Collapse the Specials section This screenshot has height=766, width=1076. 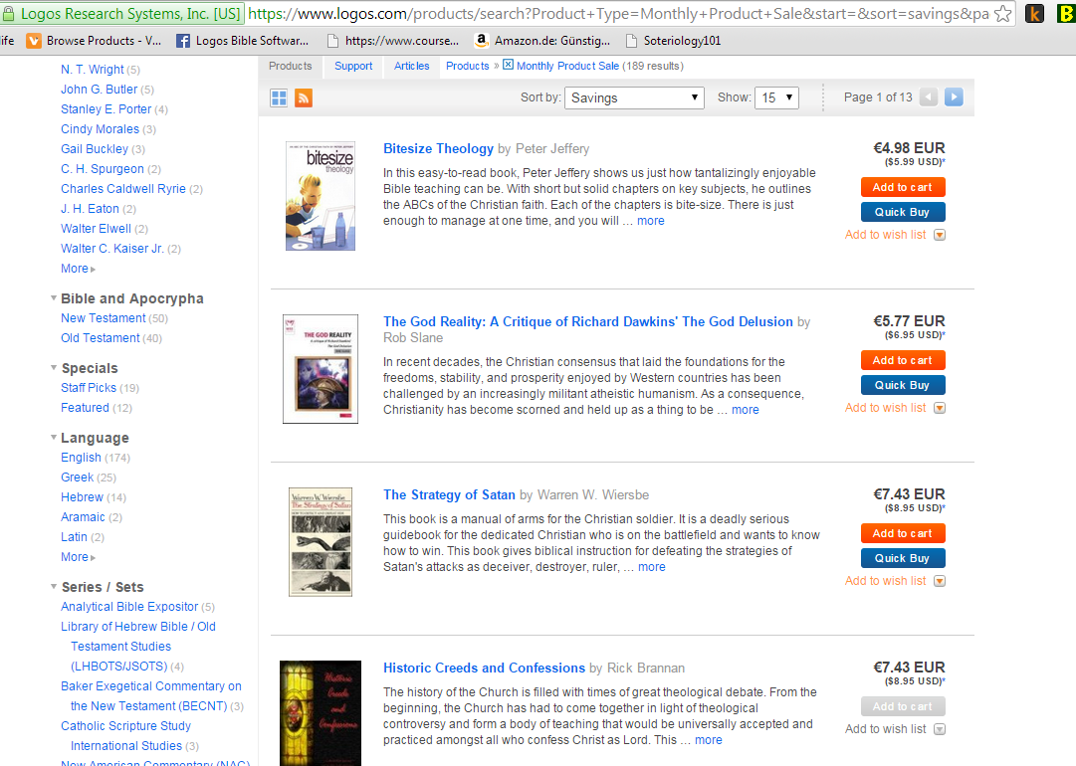tap(54, 368)
